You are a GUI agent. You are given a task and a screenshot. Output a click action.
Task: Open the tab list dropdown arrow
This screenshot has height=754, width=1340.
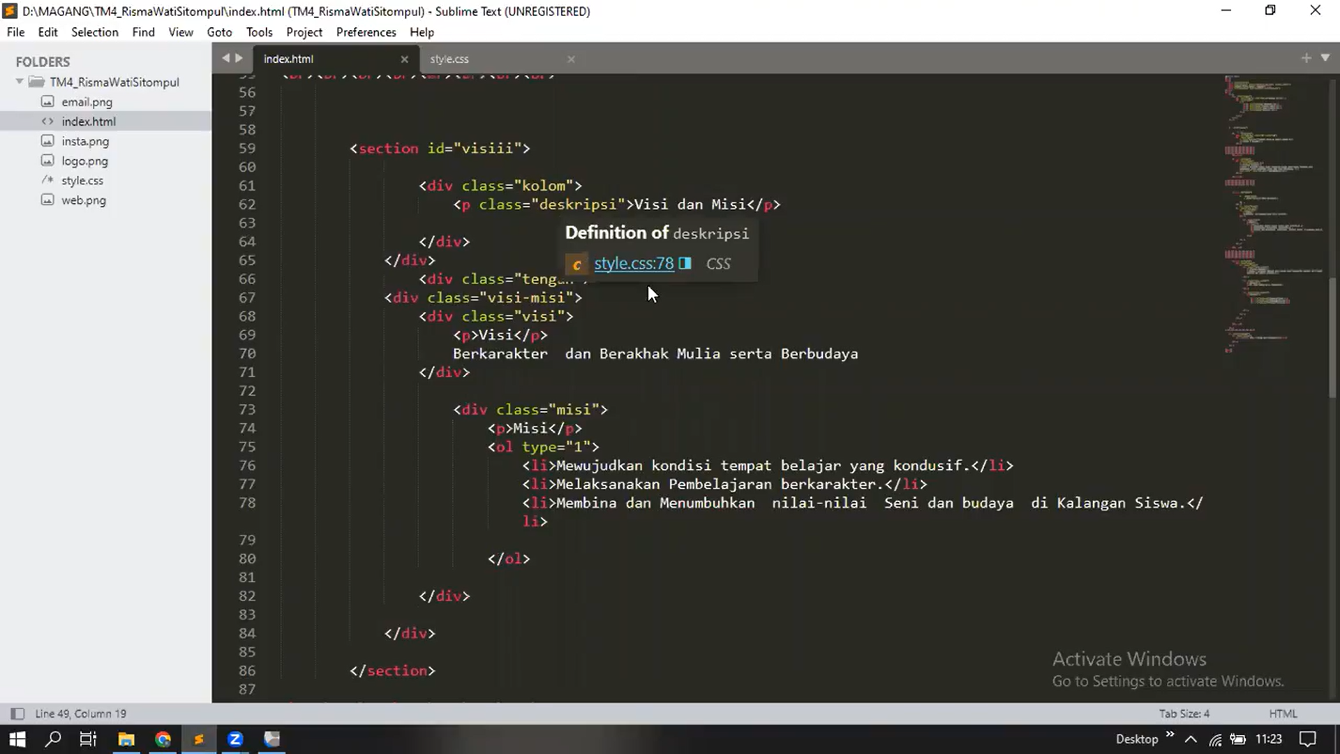pyautogui.click(x=1325, y=59)
